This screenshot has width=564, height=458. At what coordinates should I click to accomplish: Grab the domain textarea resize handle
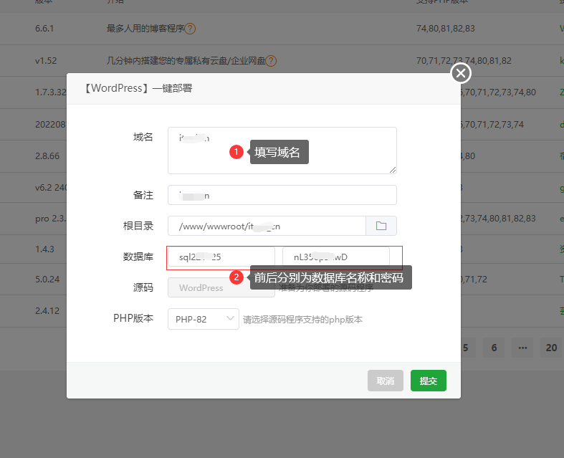(393, 170)
